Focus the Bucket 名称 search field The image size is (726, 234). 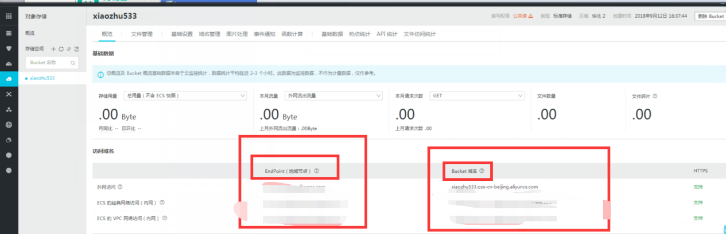tap(52, 63)
